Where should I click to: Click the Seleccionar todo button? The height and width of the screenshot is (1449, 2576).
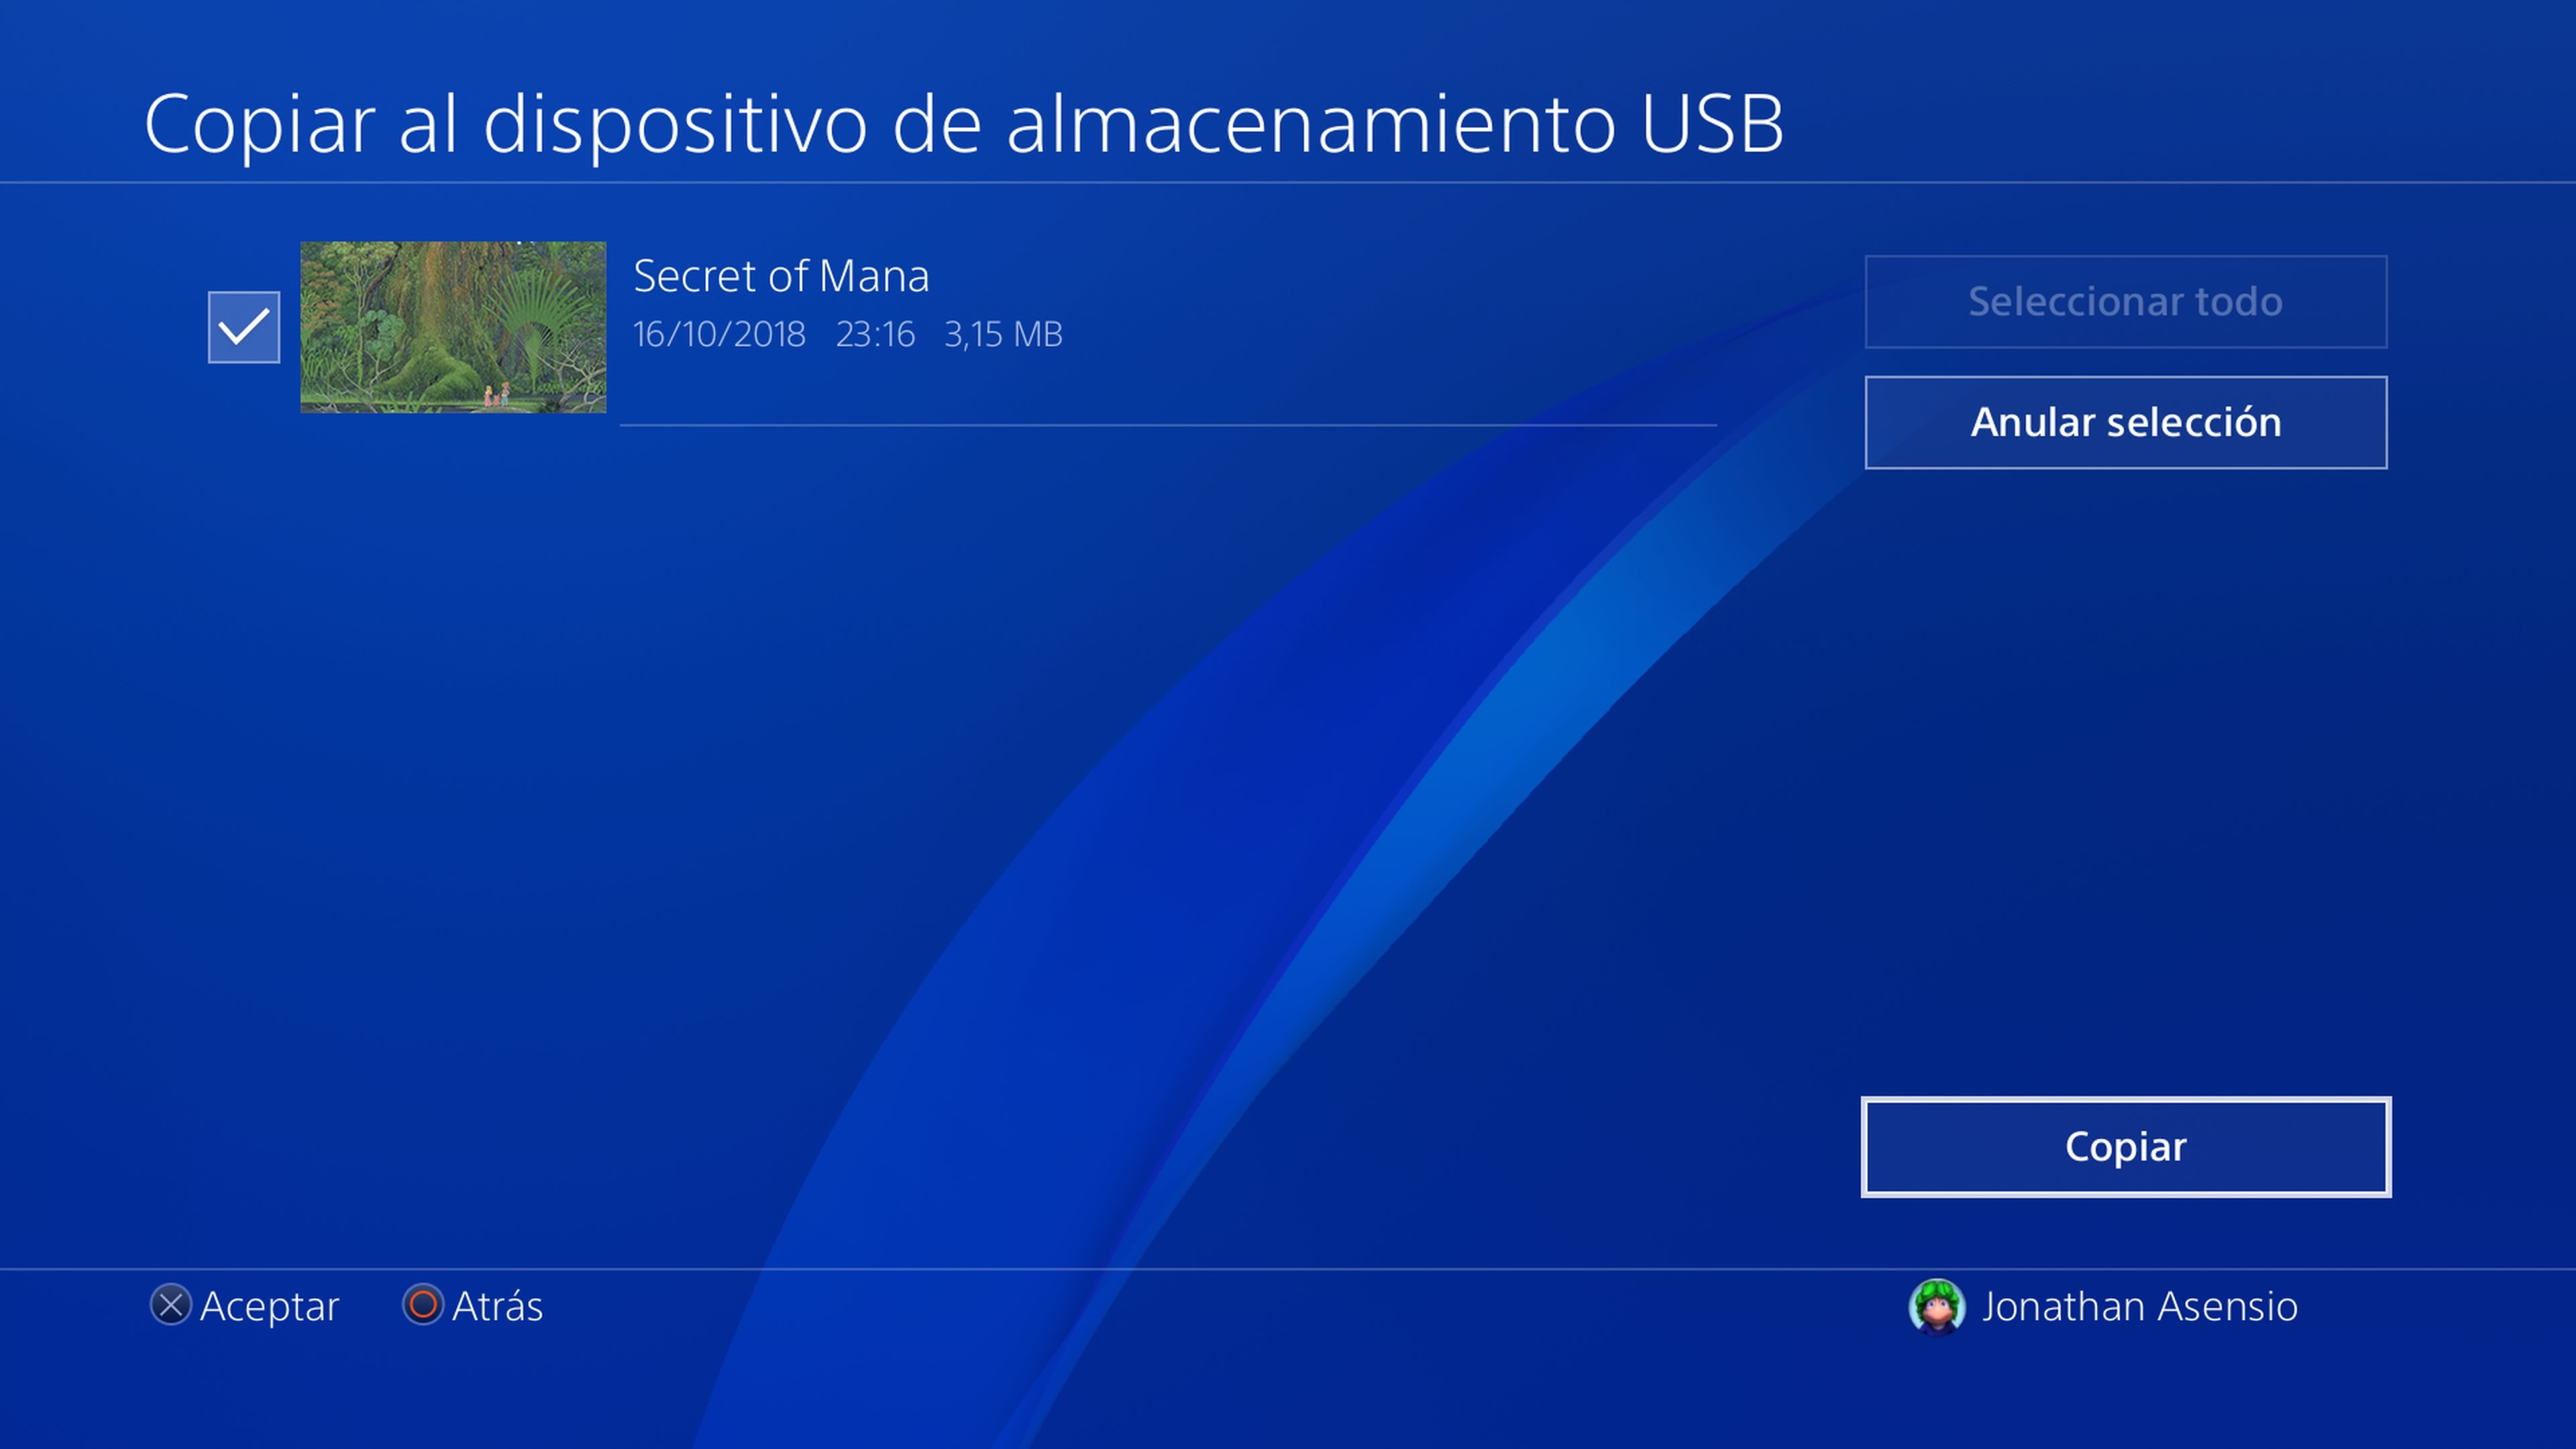2125,302
